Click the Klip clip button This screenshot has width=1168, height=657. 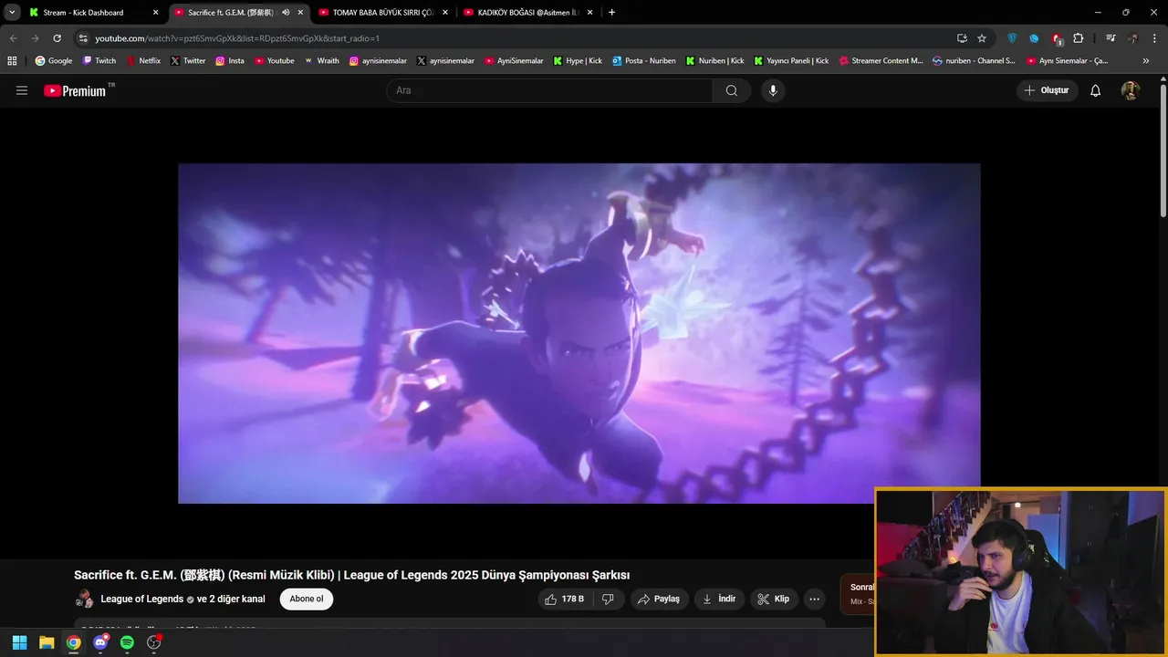(x=774, y=600)
